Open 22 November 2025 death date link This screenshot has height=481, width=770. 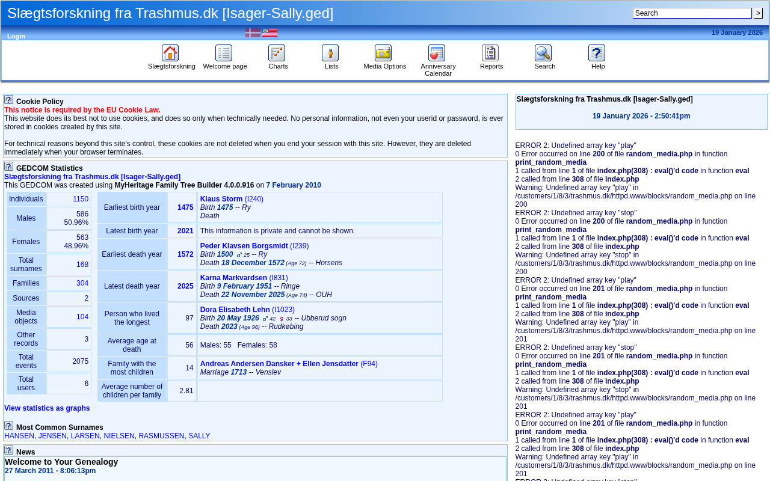tap(253, 295)
